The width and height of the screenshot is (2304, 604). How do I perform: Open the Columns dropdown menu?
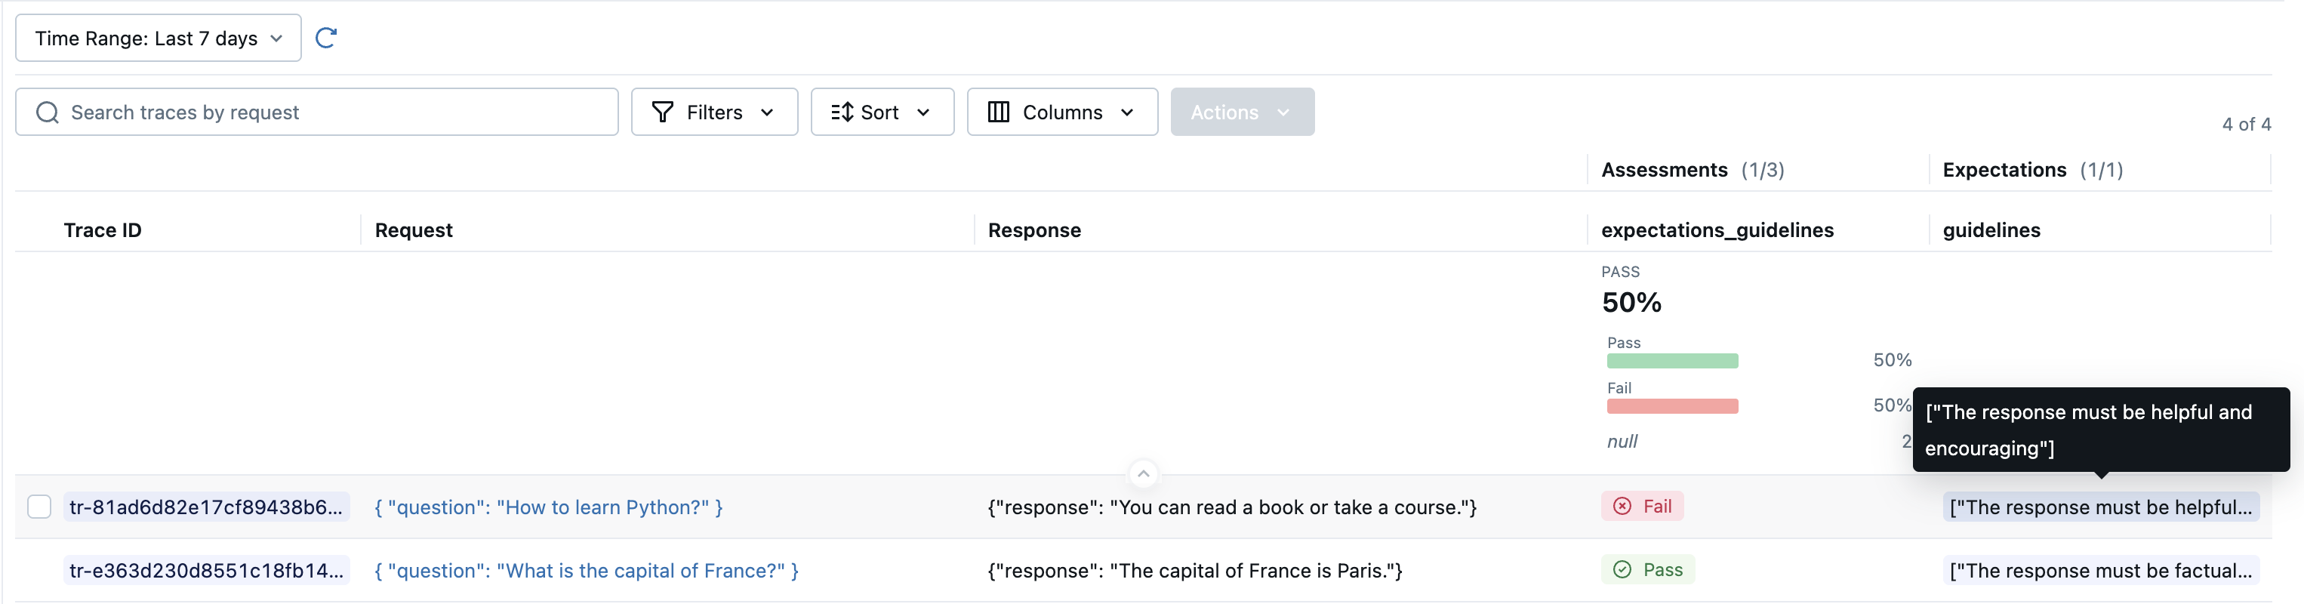pyautogui.click(x=1061, y=112)
